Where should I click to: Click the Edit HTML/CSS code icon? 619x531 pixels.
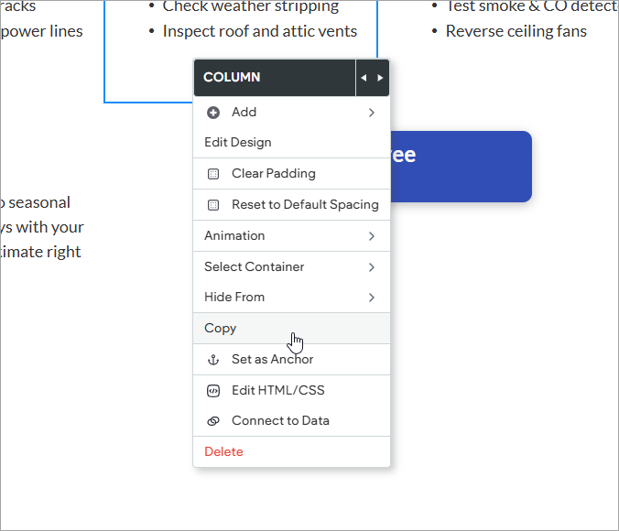pos(213,391)
